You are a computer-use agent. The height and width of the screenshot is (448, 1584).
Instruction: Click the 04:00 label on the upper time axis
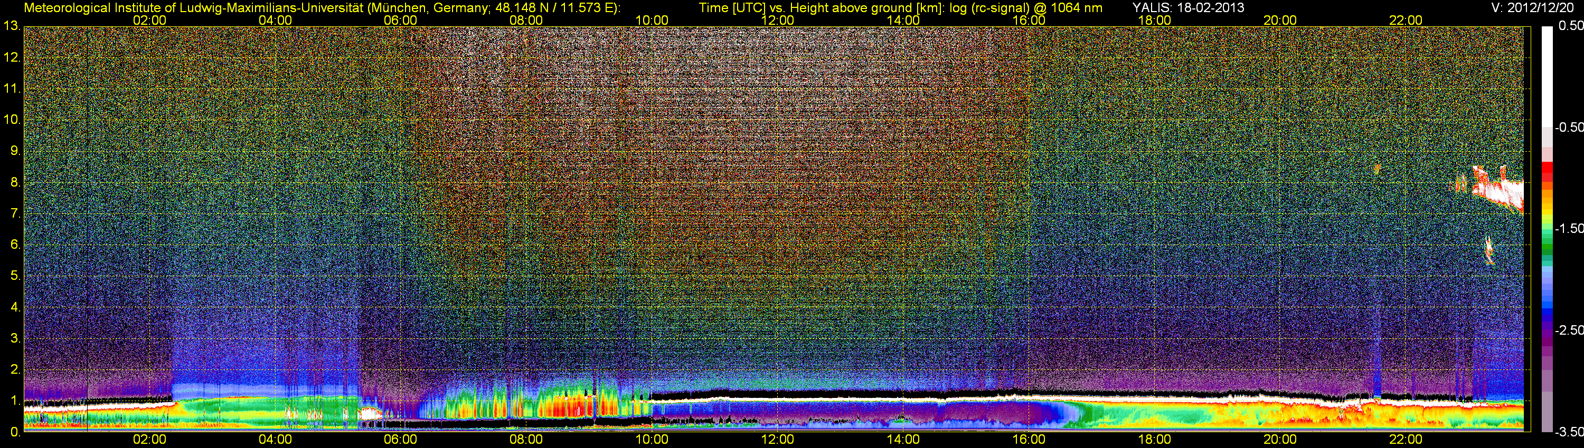click(275, 20)
